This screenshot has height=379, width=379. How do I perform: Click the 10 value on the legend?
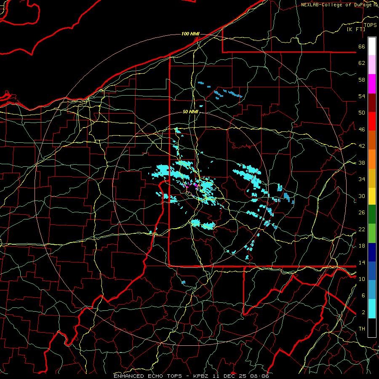click(362, 279)
